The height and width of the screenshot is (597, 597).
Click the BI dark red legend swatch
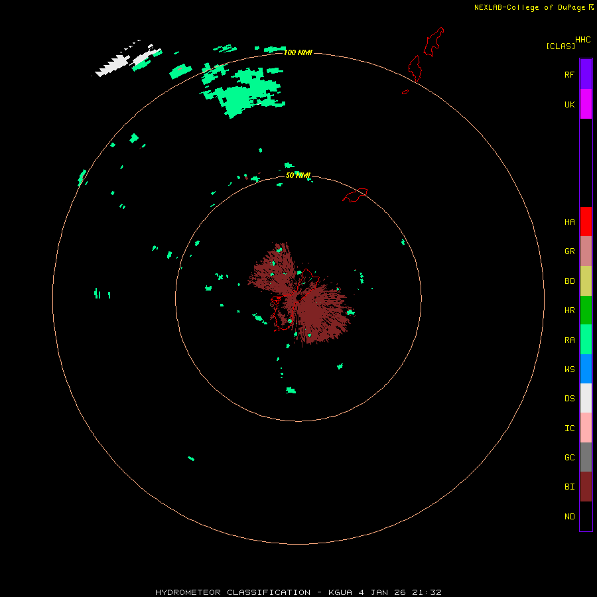tap(586, 487)
